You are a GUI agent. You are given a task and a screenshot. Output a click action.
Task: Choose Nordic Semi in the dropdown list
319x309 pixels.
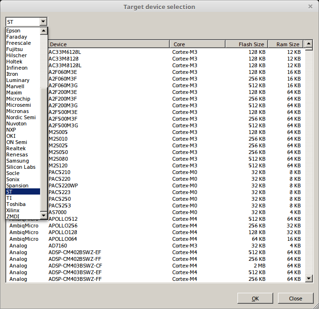pos(21,118)
